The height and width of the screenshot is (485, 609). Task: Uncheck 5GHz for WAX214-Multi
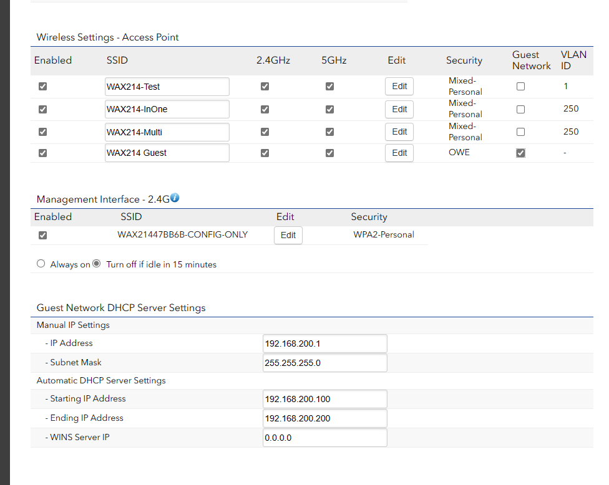click(x=329, y=132)
